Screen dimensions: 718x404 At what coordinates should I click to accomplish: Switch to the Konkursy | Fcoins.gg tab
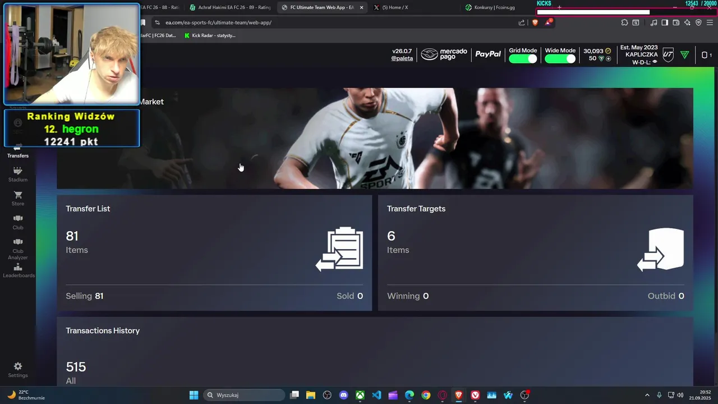click(491, 7)
